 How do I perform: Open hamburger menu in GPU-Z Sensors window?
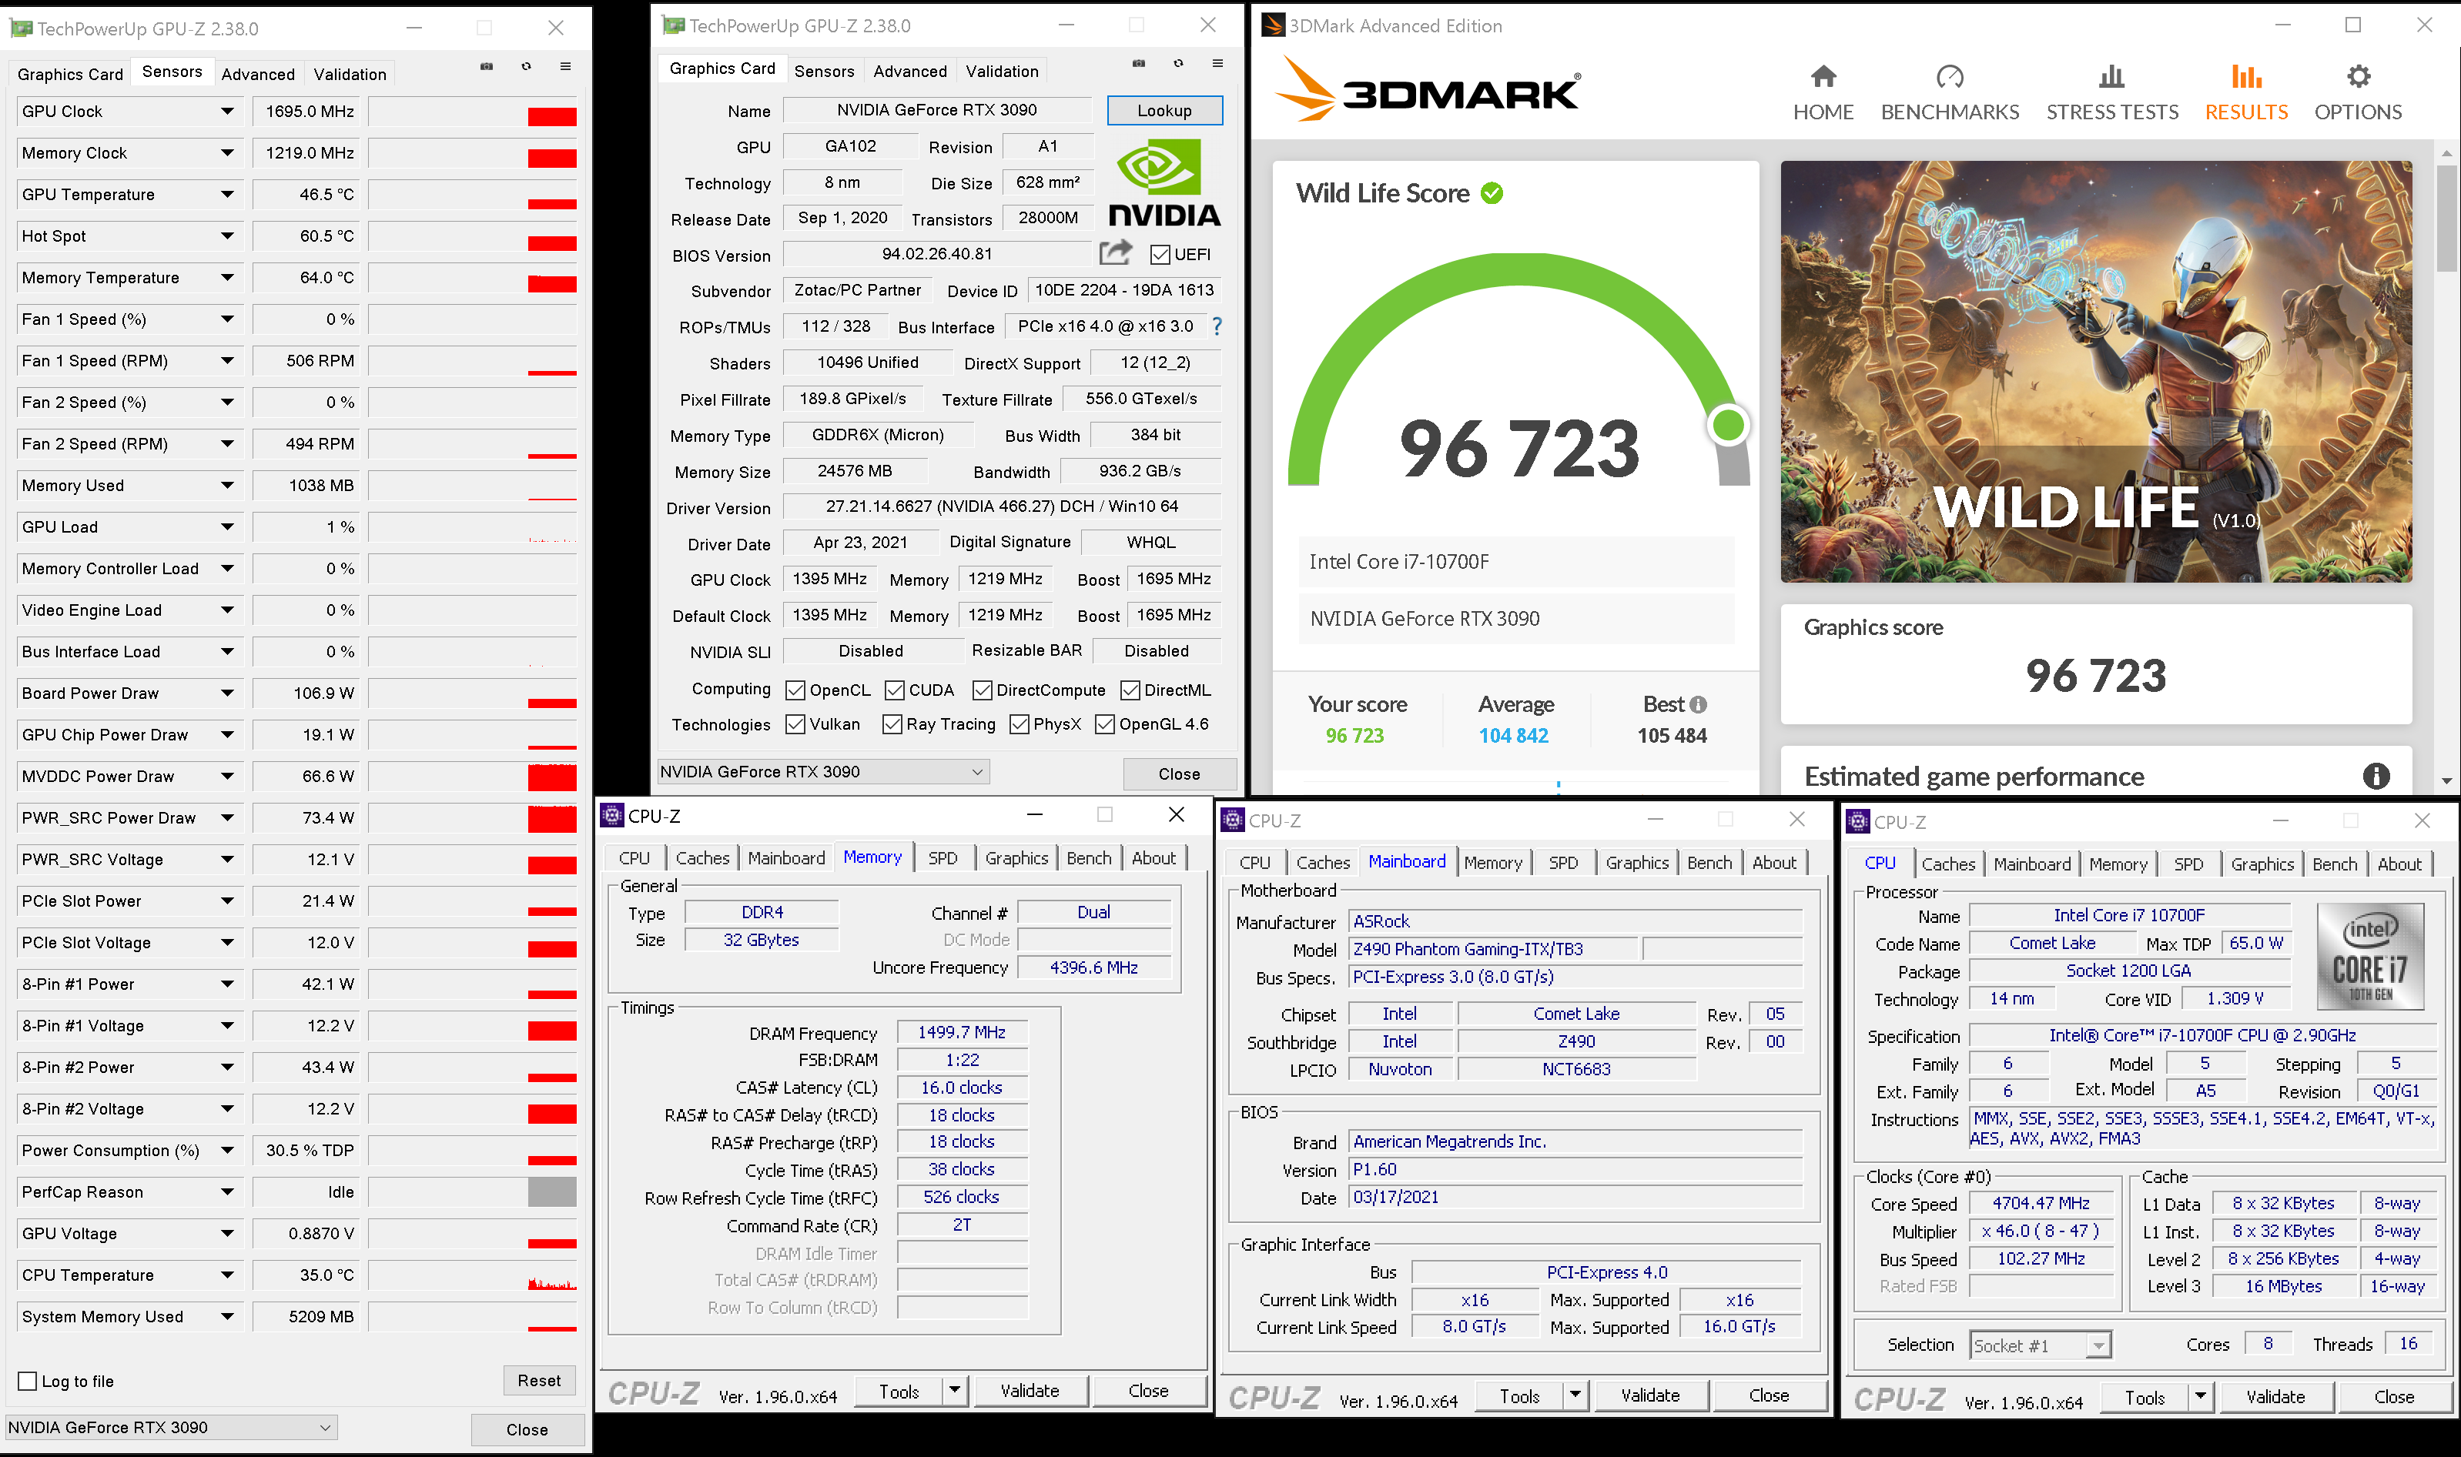tap(566, 67)
